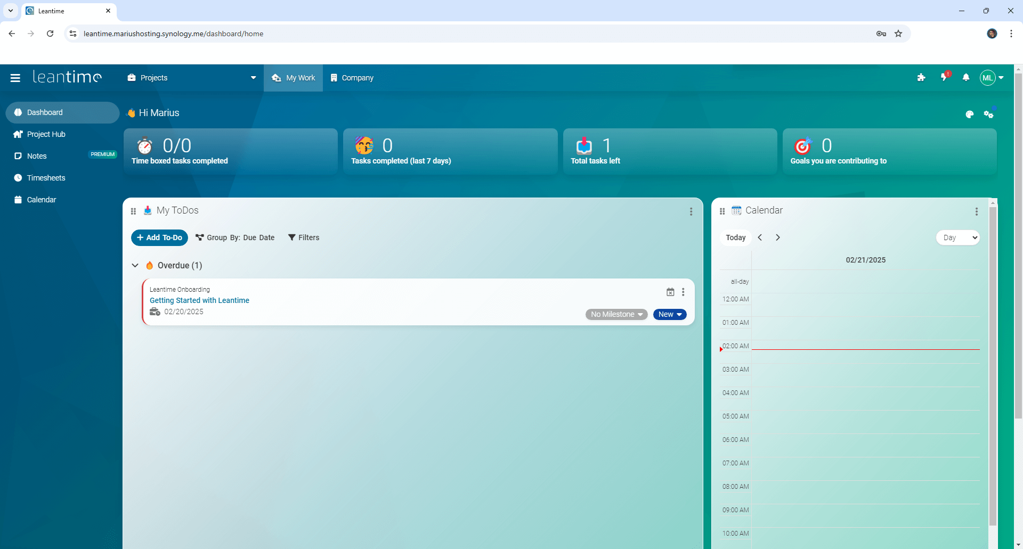Open the Day view selector

pyautogui.click(x=958, y=237)
